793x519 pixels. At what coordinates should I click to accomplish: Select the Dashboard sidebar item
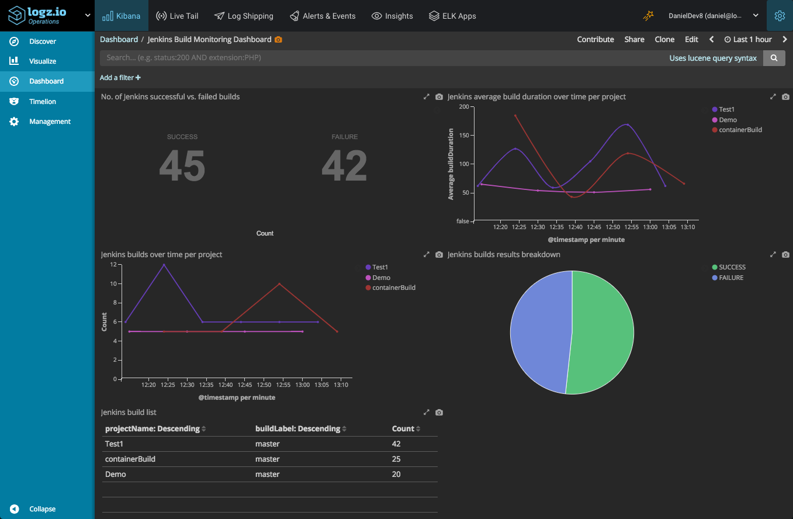click(47, 81)
